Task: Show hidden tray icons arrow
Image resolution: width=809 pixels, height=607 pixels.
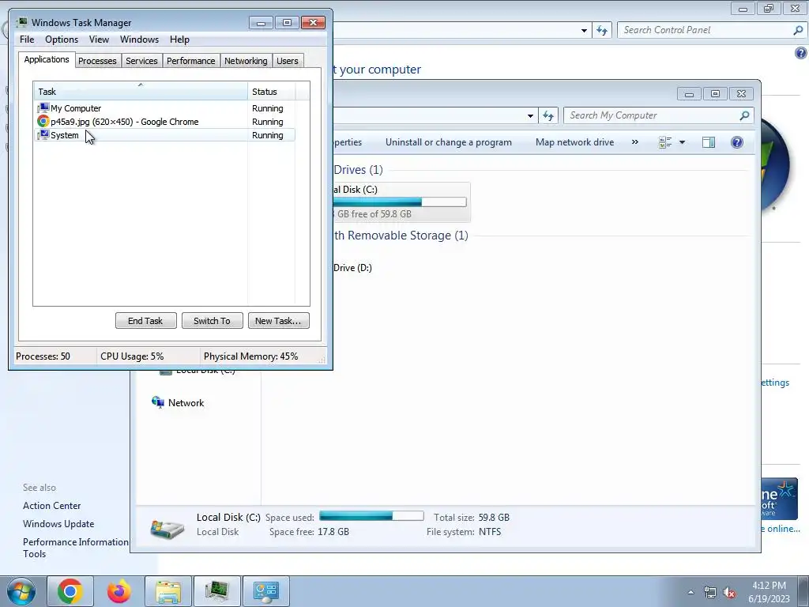Action: [x=690, y=592]
